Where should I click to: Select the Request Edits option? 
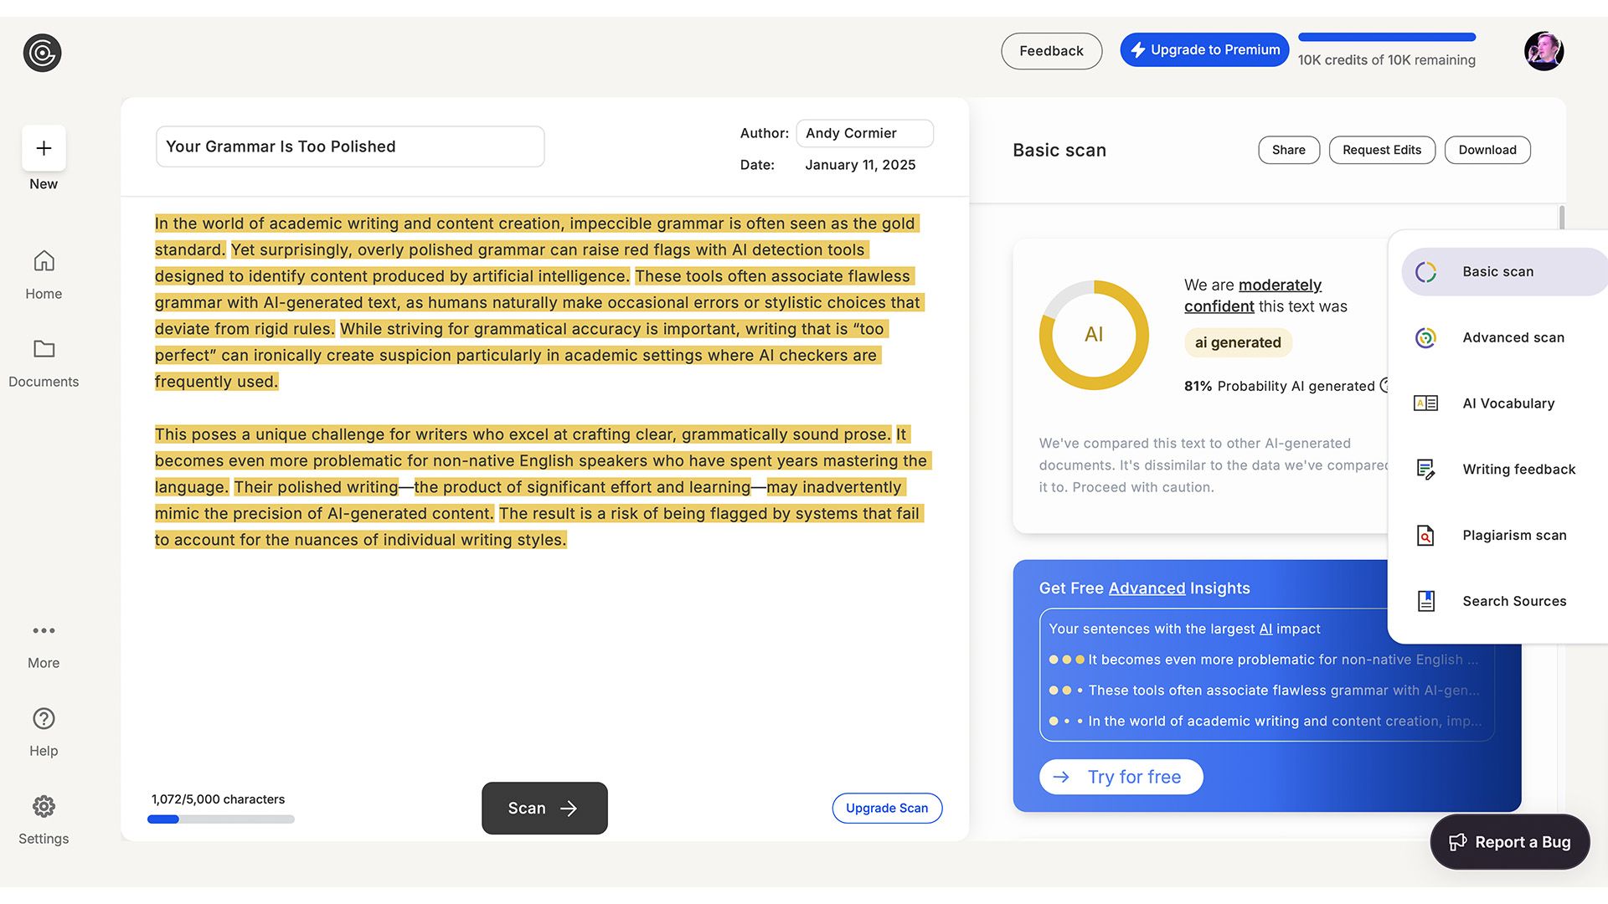click(1382, 149)
